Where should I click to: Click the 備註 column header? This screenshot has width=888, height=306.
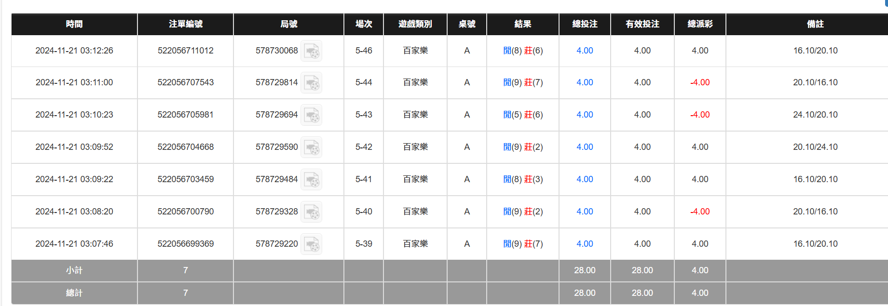pos(815,24)
